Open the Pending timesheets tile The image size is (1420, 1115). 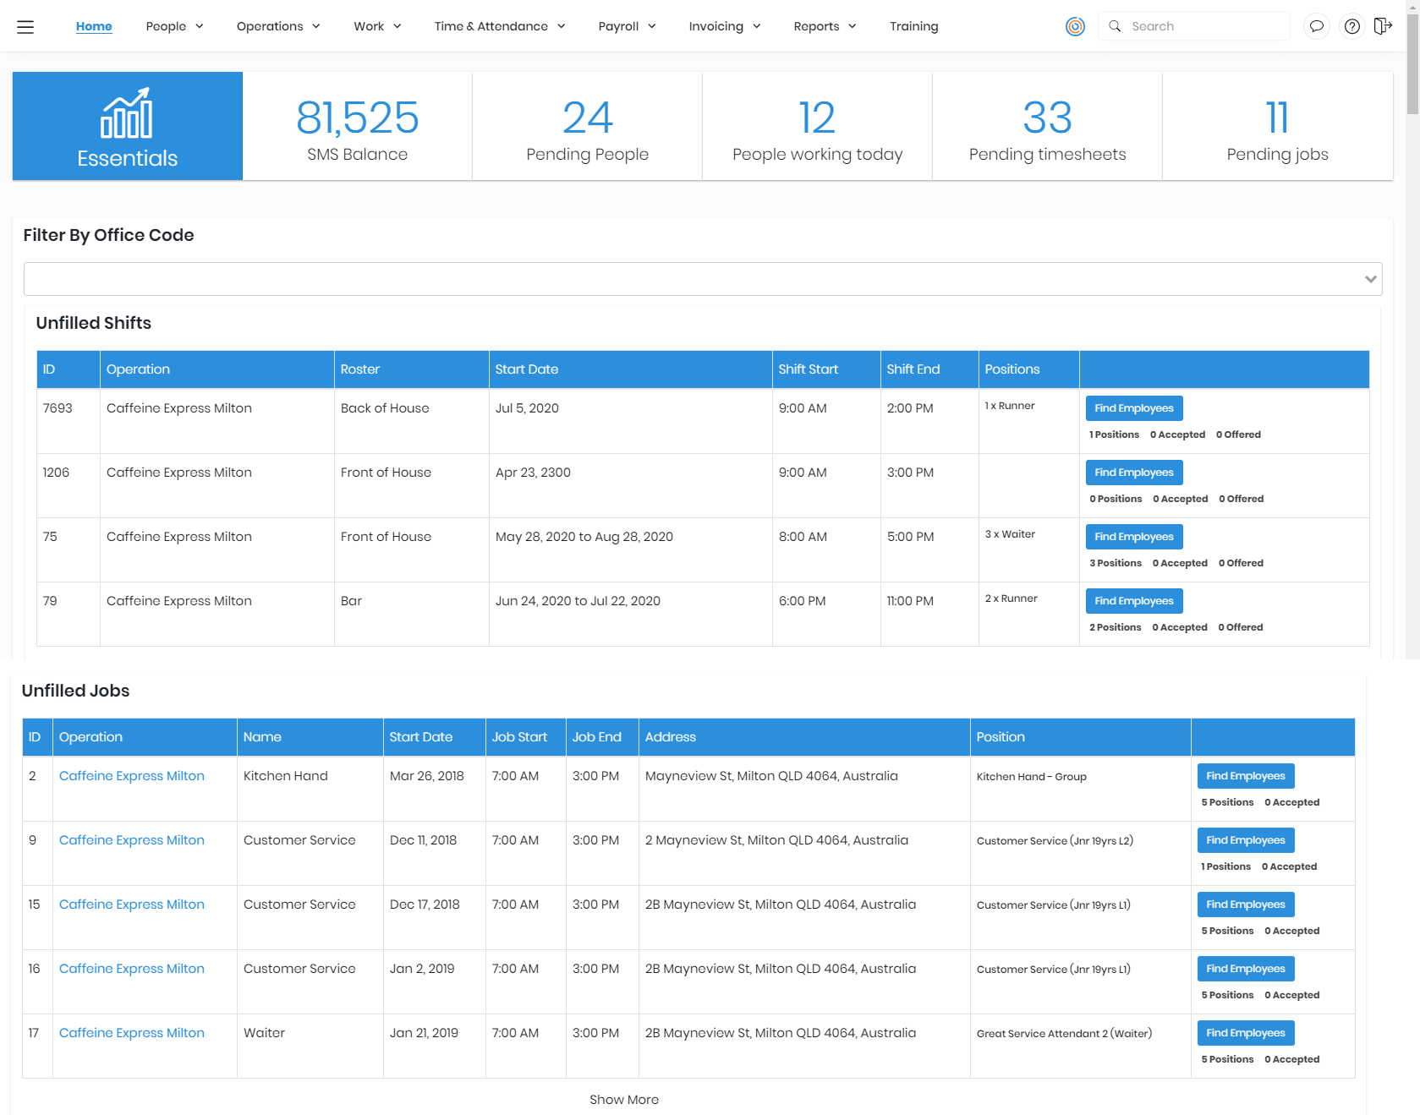pos(1047,127)
